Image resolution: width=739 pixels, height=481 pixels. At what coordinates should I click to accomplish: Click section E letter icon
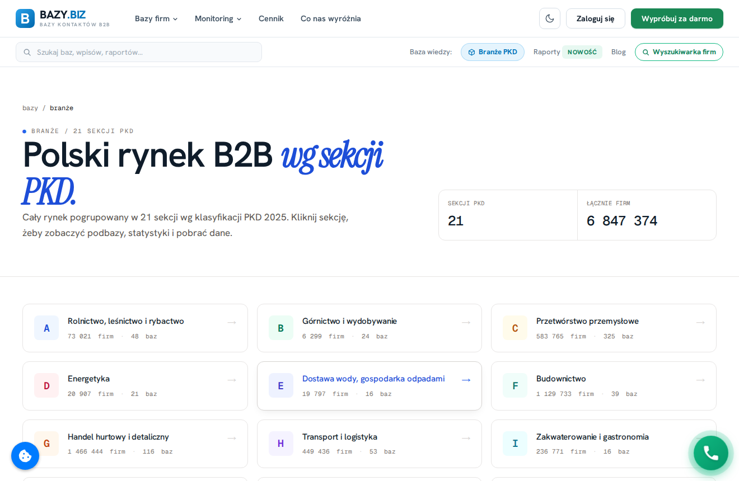click(281, 386)
